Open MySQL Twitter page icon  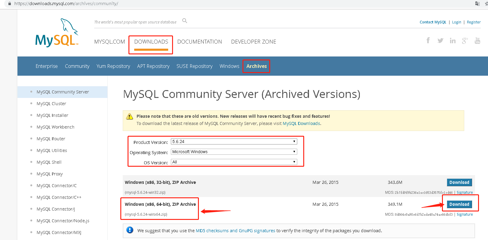pyautogui.click(x=440, y=41)
